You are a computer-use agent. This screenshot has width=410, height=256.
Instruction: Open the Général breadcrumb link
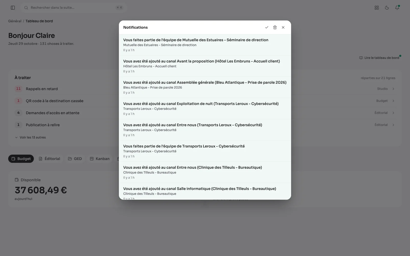click(x=15, y=21)
